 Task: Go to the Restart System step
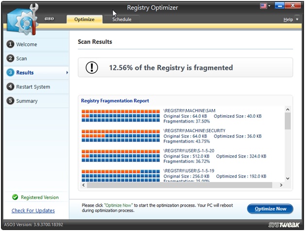point(36,87)
